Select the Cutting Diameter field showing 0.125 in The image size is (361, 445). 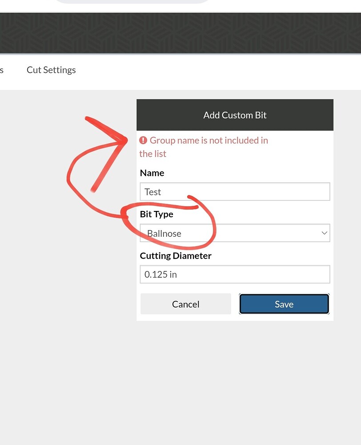(235, 274)
